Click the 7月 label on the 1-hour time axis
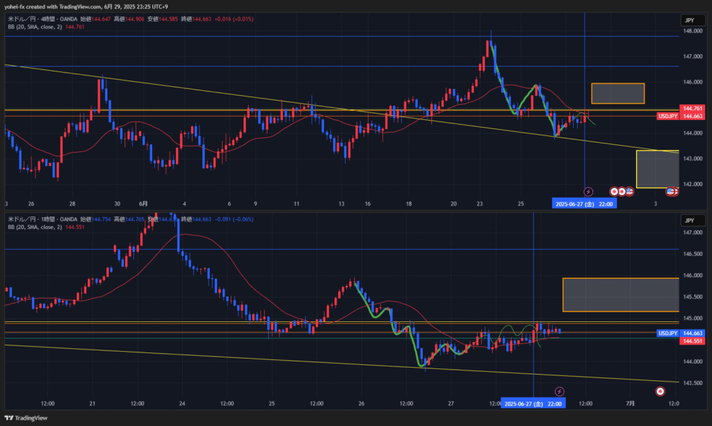The height and width of the screenshot is (426, 712). 630,403
